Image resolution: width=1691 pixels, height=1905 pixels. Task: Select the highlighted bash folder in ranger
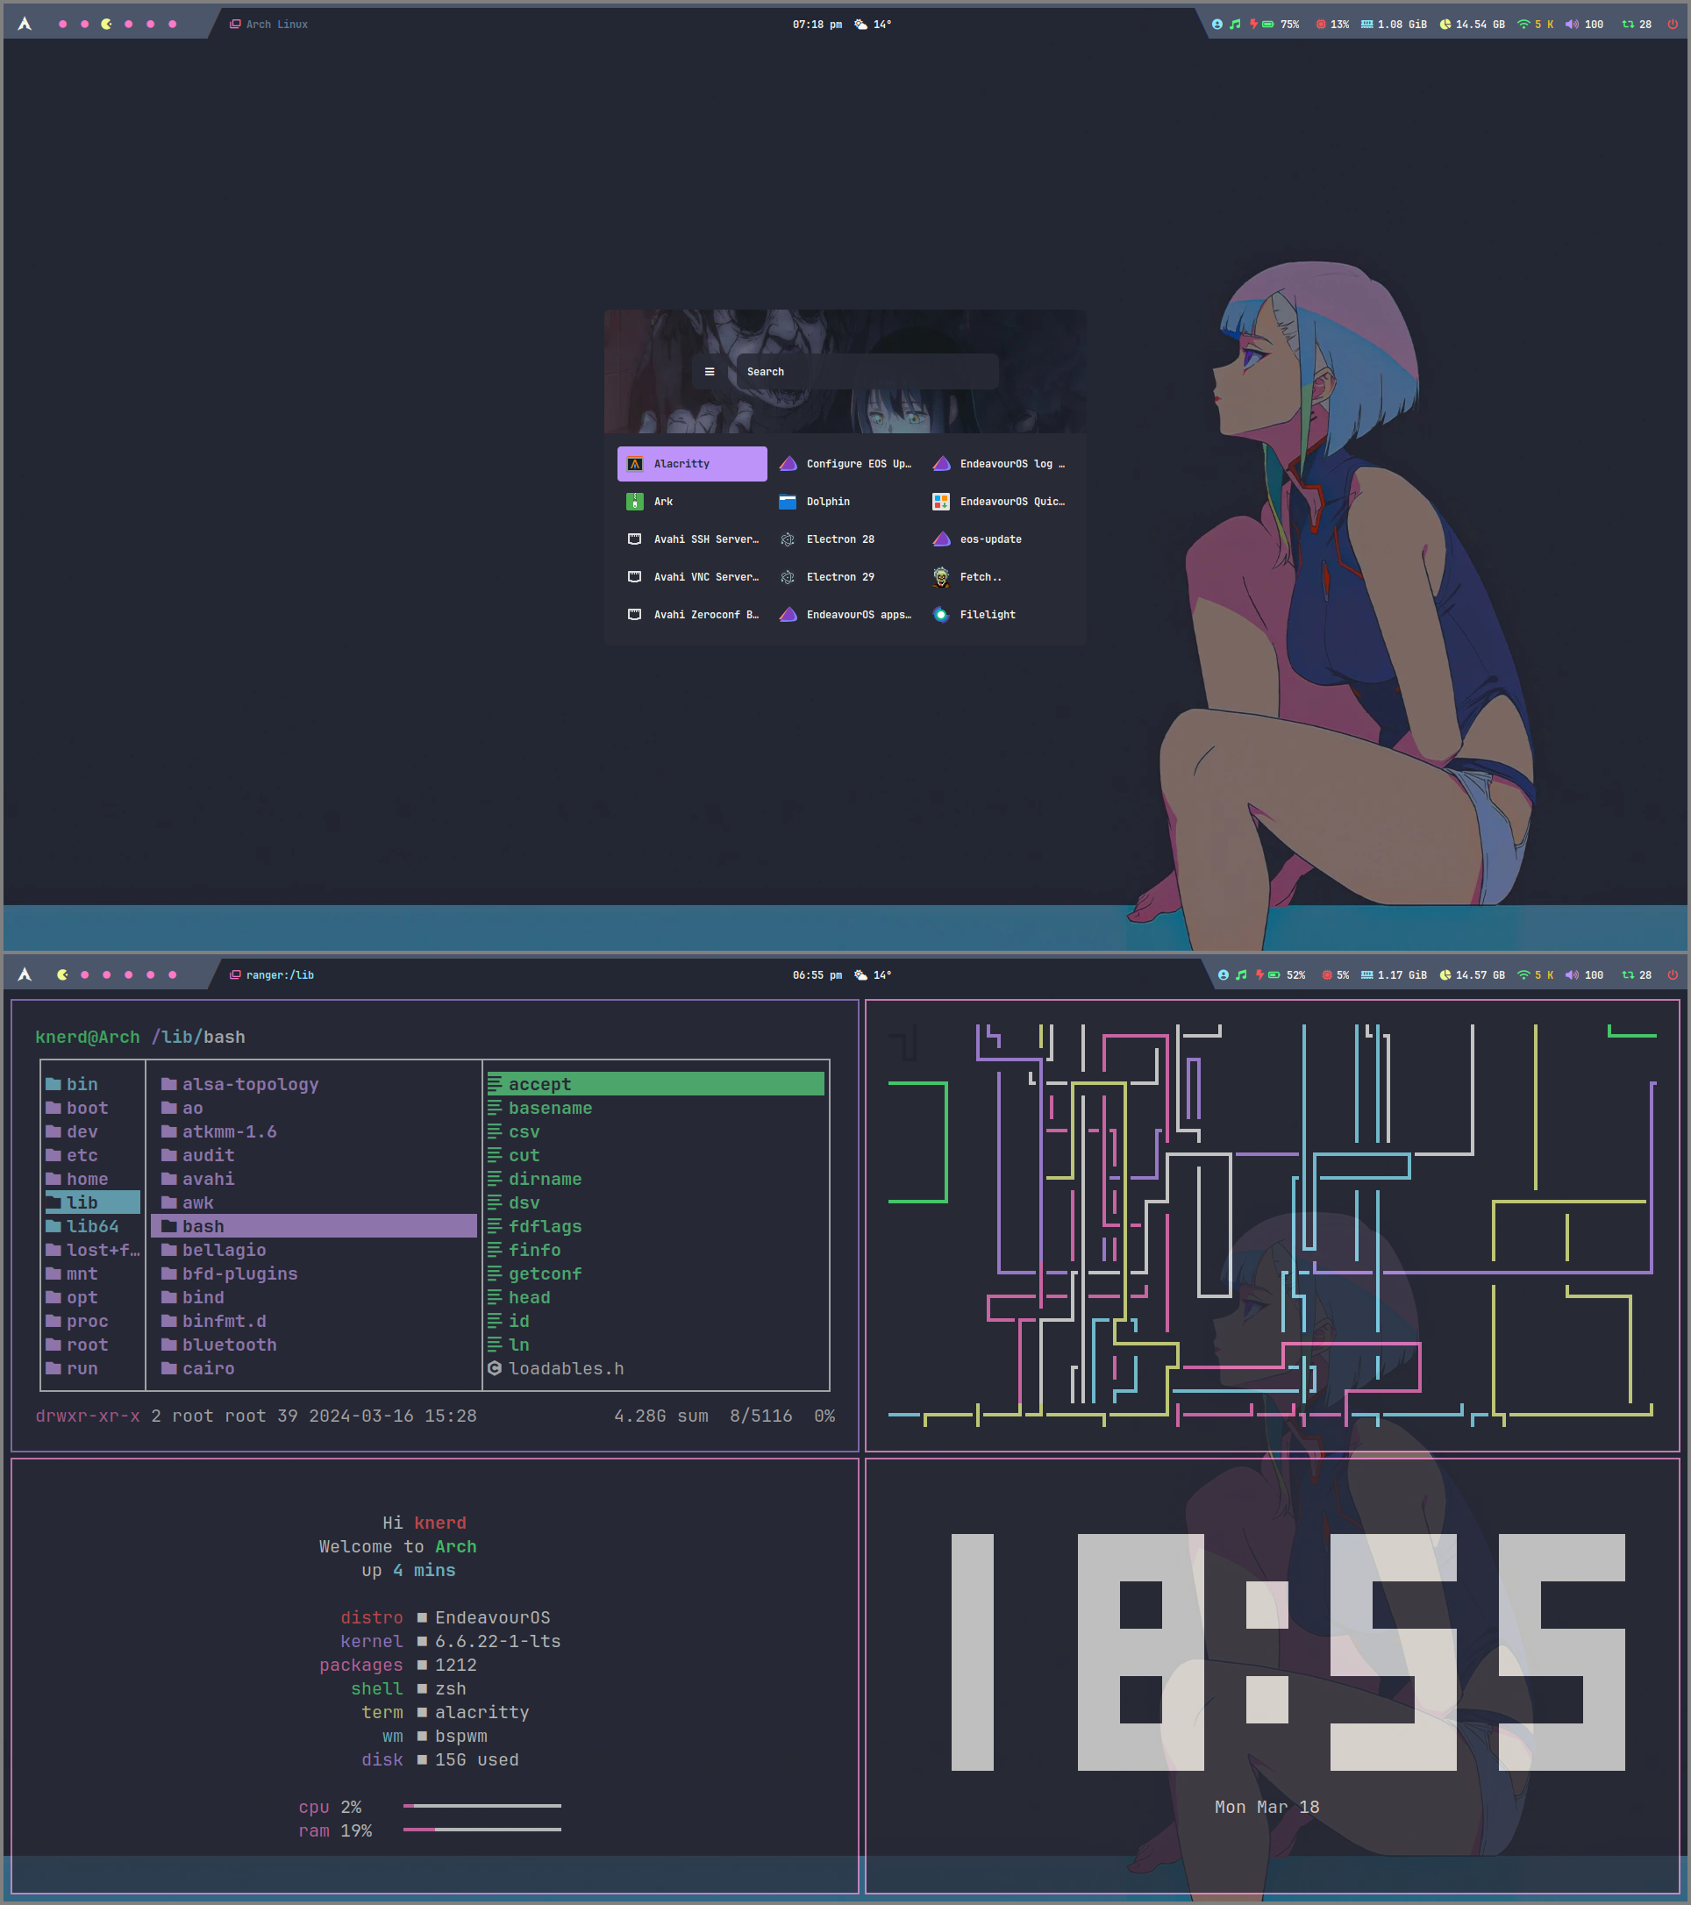(313, 1226)
